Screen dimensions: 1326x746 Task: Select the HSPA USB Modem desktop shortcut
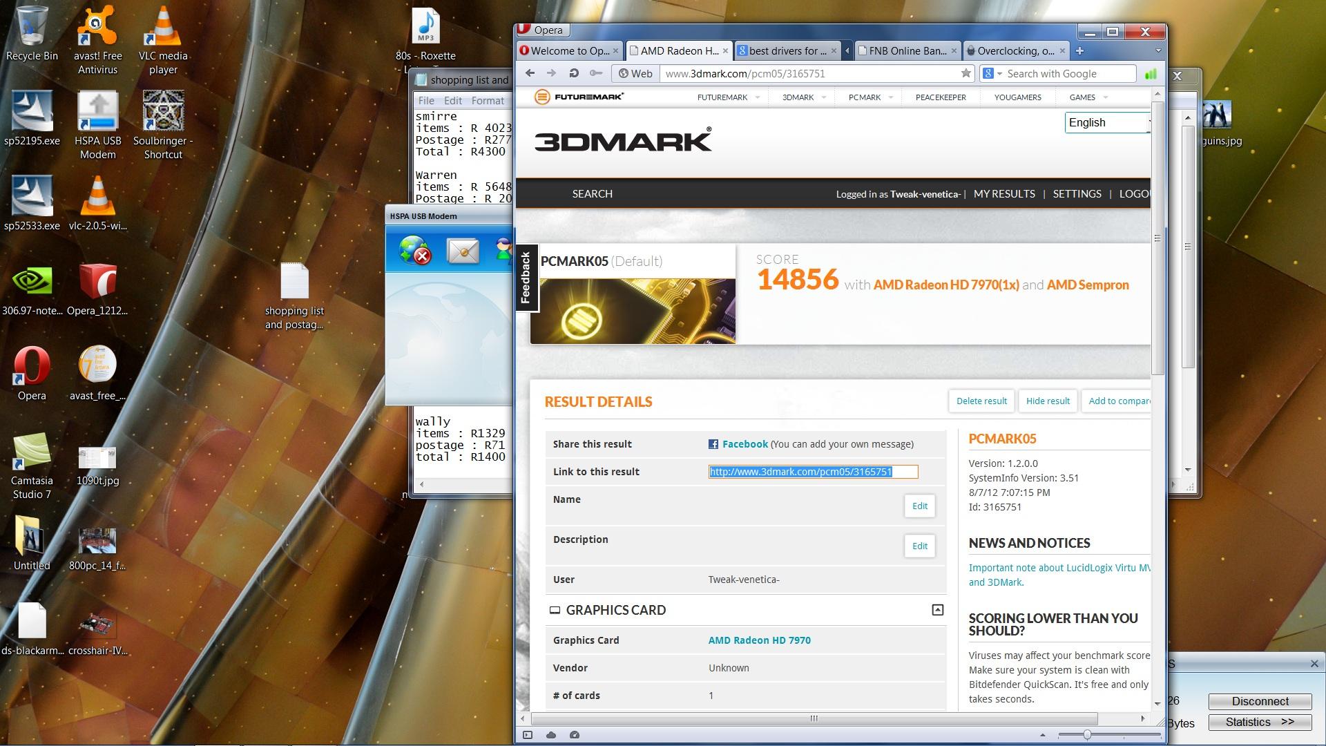pos(97,126)
